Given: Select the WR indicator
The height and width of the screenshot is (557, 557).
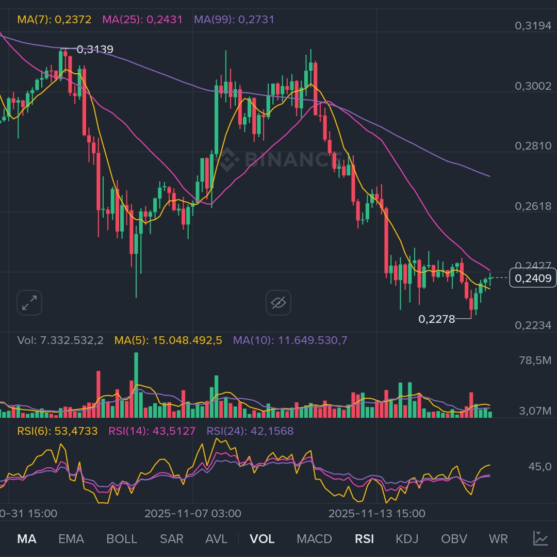Looking at the screenshot, I should click(x=497, y=538).
